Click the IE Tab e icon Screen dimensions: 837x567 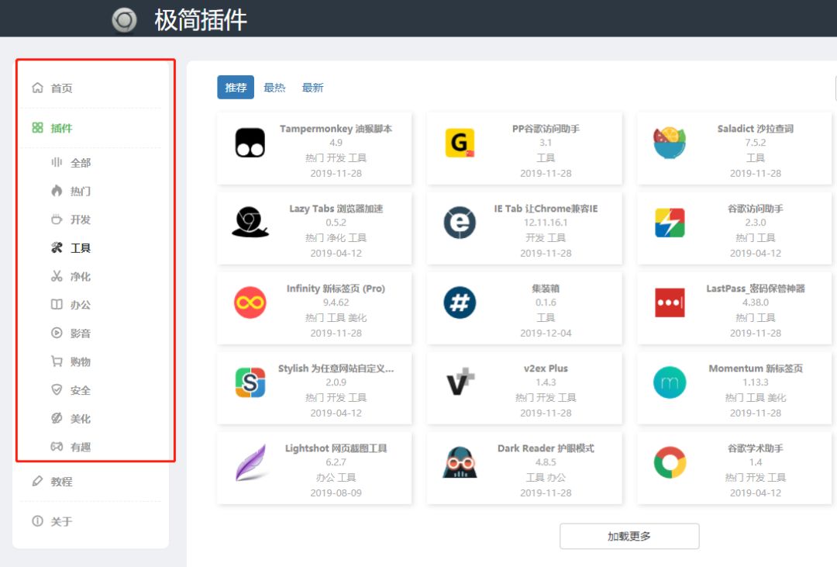click(x=460, y=223)
